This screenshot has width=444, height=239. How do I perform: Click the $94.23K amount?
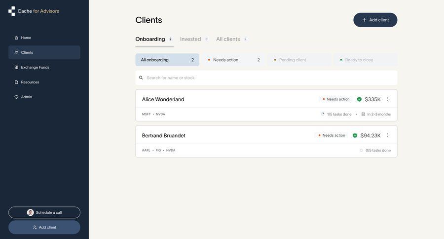(x=370, y=135)
